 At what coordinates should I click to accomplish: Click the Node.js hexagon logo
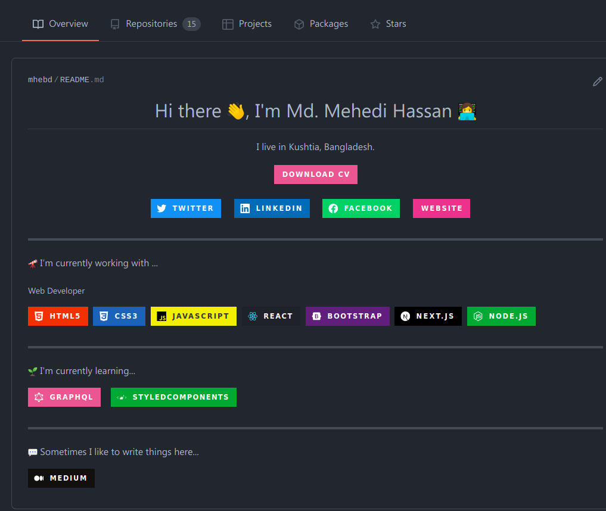478,316
